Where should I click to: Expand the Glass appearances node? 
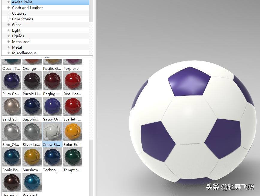(x=8, y=24)
